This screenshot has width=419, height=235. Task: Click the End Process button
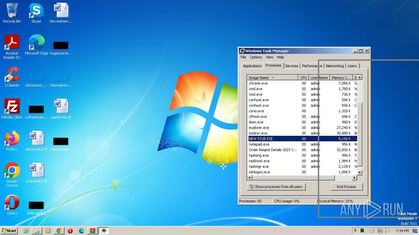pyautogui.click(x=346, y=187)
